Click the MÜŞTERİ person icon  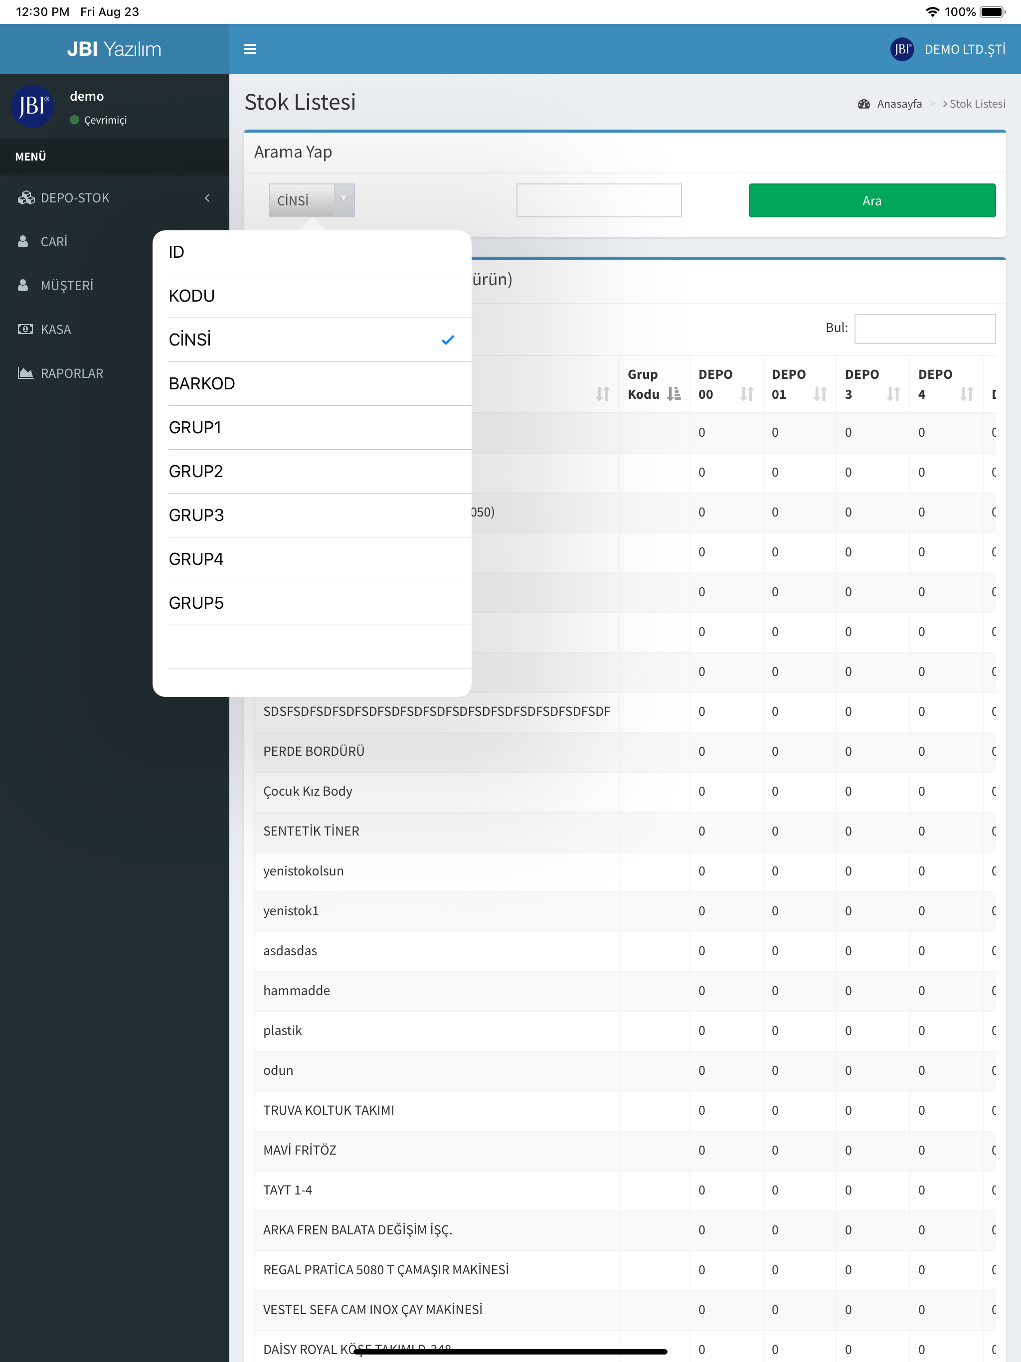pyautogui.click(x=23, y=285)
